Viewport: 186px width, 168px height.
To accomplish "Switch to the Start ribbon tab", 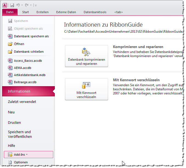I will [26, 12].
